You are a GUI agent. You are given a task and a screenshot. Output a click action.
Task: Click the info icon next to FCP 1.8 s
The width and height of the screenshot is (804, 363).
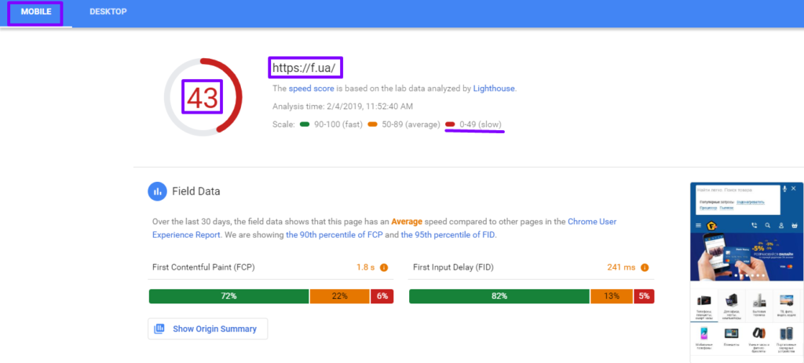coord(384,267)
